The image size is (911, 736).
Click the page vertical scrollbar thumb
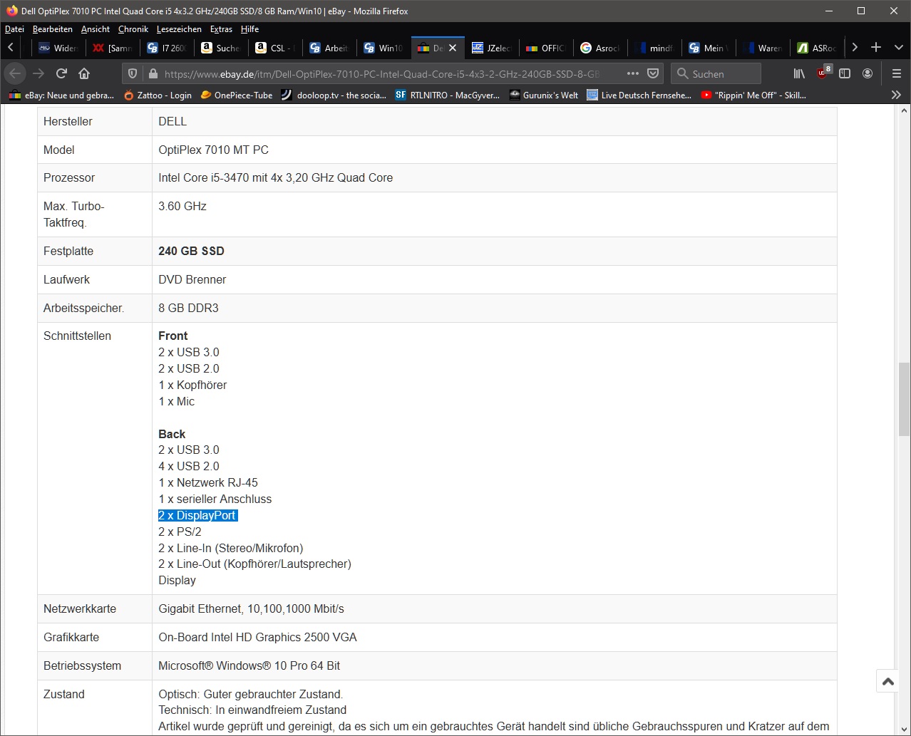point(905,400)
